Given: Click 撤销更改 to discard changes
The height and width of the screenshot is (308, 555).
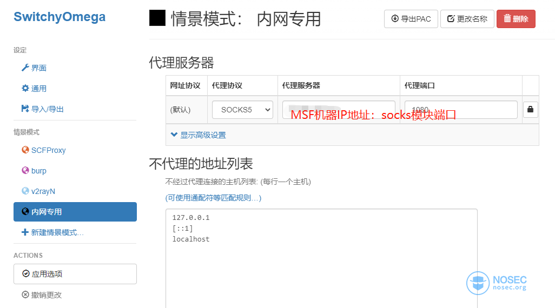Looking at the screenshot, I should (42, 294).
